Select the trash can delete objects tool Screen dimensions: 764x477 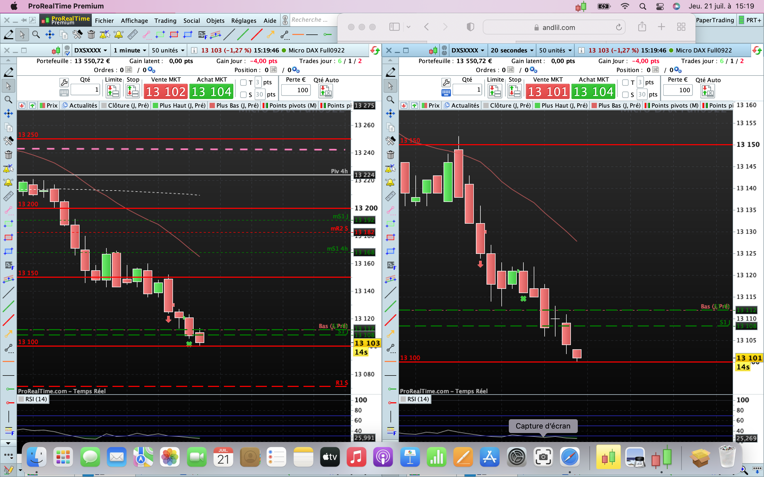point(91,34)
